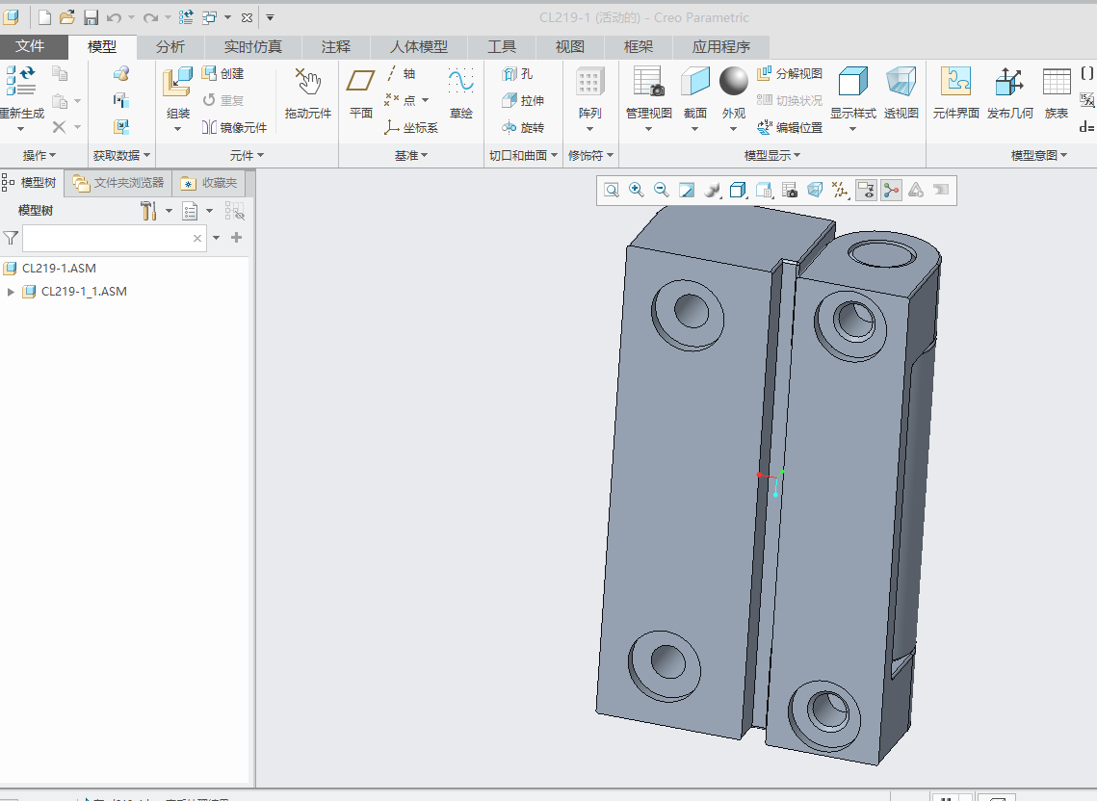Click the 孔 (Hole) tool
This screenshot has width=1097, height=801.
518,73
